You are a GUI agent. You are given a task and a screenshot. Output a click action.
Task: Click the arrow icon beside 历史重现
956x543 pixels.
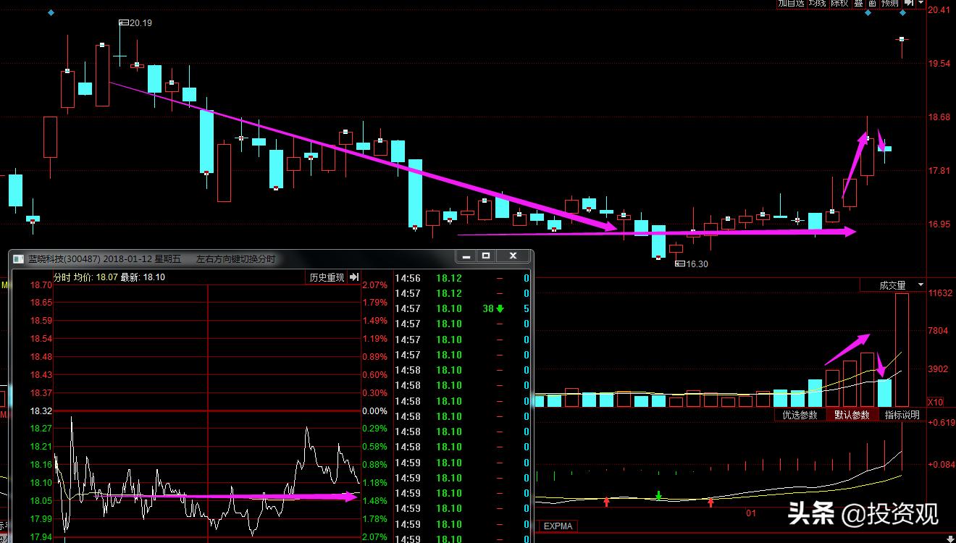click(354, 277)
